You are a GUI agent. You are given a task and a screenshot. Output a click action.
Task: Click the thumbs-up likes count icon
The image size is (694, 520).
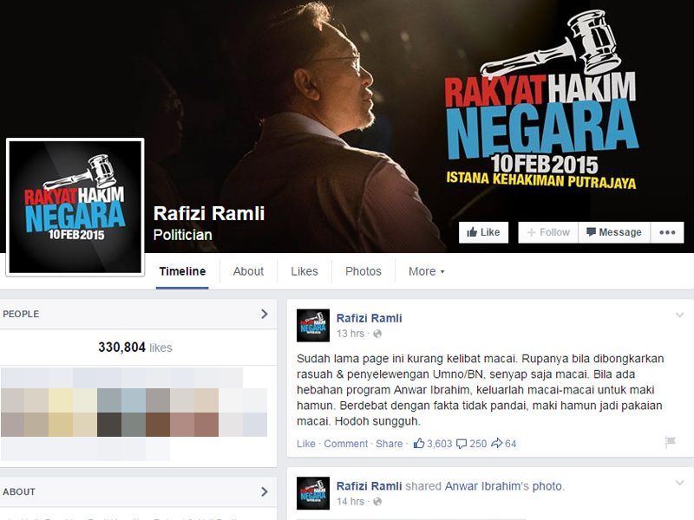click(419, 444)
